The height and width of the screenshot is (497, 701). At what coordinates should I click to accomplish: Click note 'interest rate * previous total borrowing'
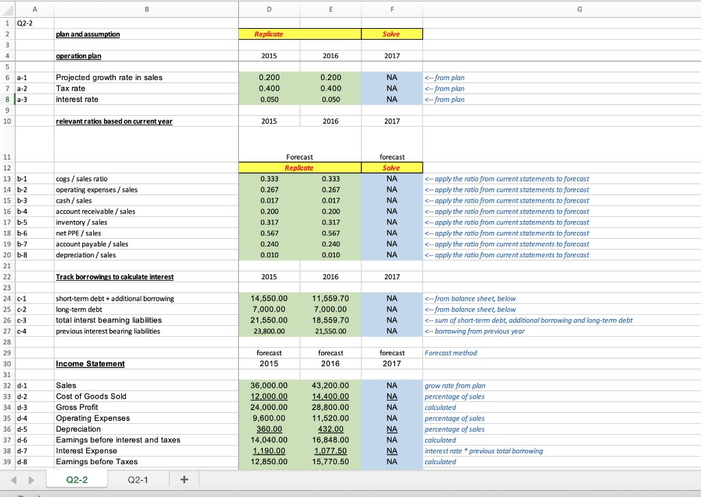click(484, 451)
